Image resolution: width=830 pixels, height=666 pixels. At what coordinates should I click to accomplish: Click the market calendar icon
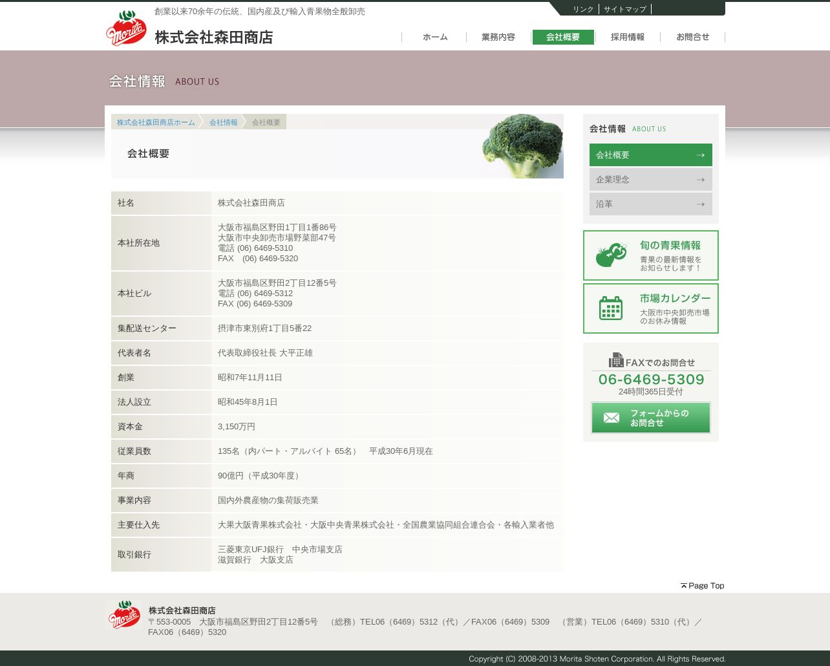[x=611, y=308]
